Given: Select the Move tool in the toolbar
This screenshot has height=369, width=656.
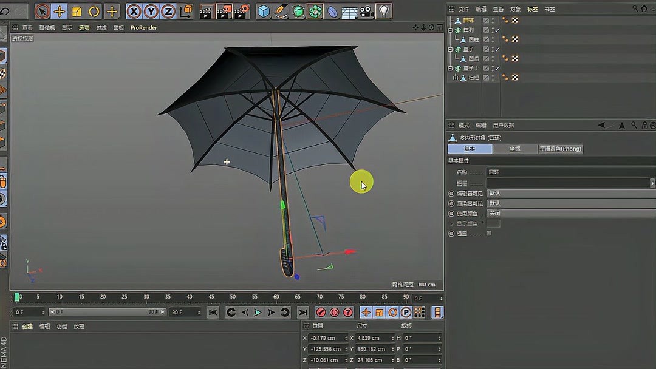Looking at the screenshot, I should (59, 10).
